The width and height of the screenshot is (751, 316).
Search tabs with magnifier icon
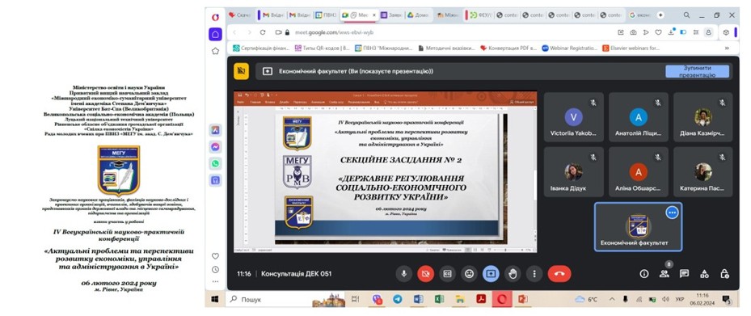point(686,15)
